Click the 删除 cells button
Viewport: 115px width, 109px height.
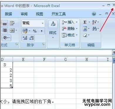[68, 29]
